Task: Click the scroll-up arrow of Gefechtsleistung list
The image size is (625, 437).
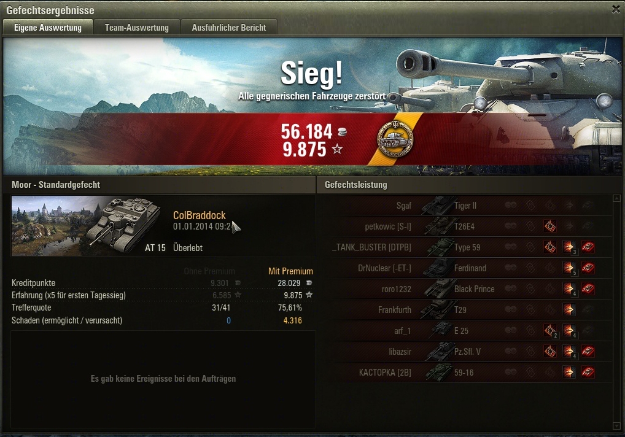Action: pyautogui.click(x=616, y=198)
